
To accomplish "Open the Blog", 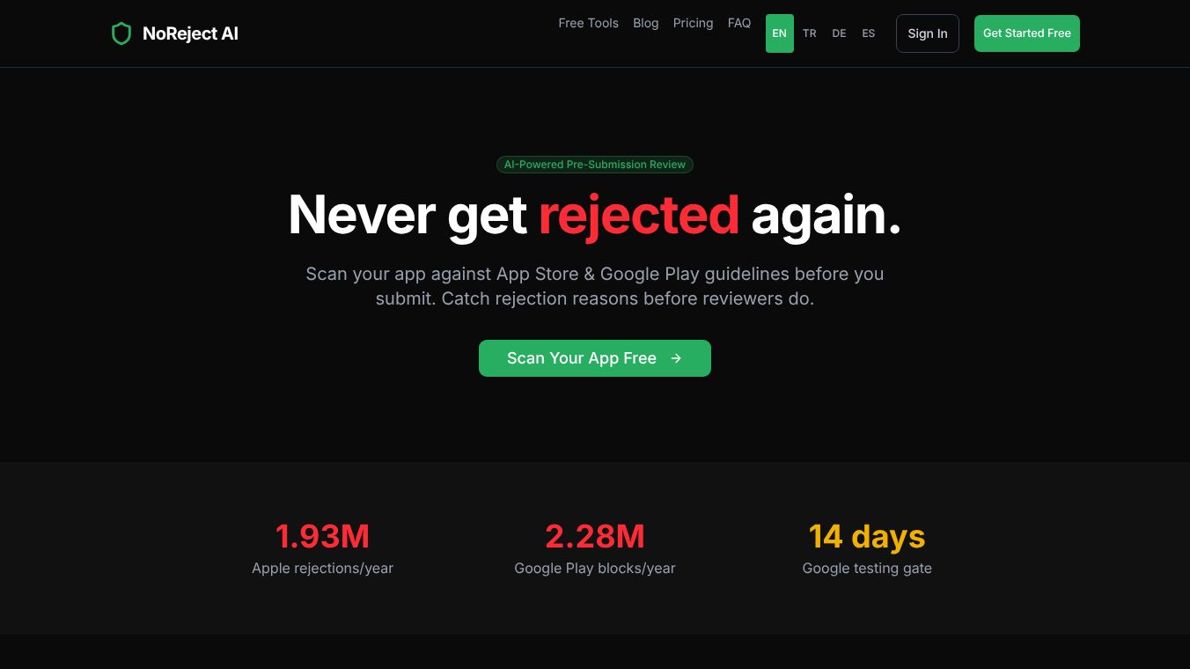I will [x=645, y=23].
